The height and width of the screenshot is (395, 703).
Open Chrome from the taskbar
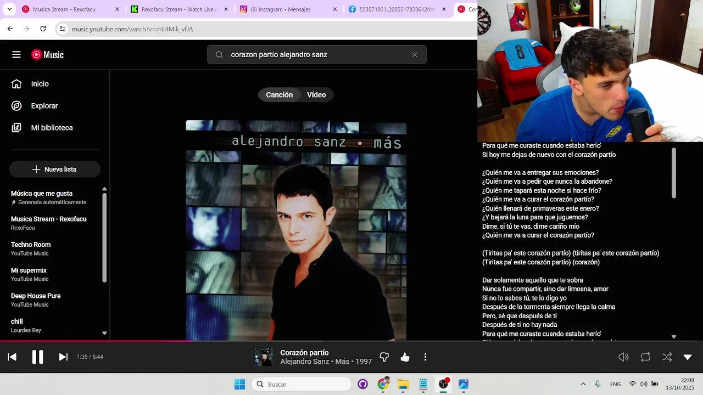click(x=383, y=385)
